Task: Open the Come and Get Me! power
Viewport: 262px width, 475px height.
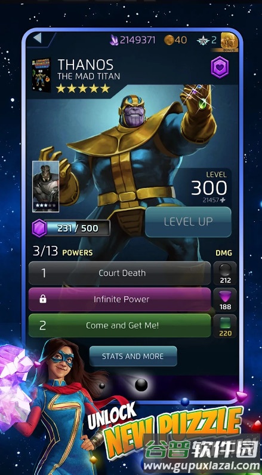Action: (120, 325)
